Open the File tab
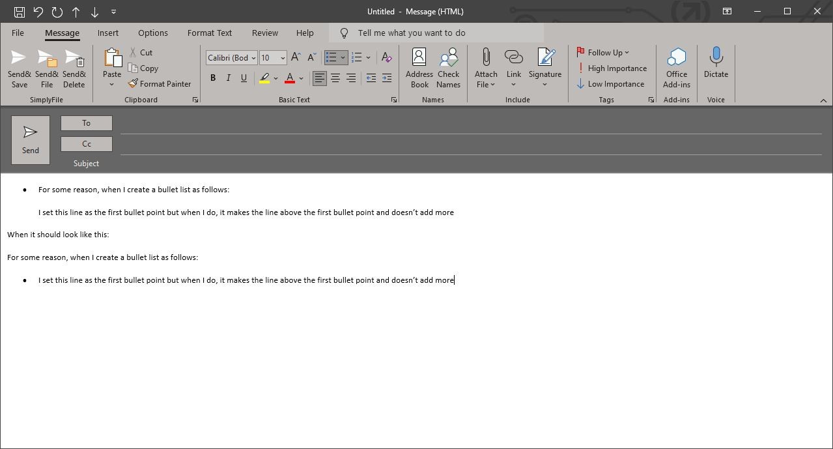 click(18, 33)
